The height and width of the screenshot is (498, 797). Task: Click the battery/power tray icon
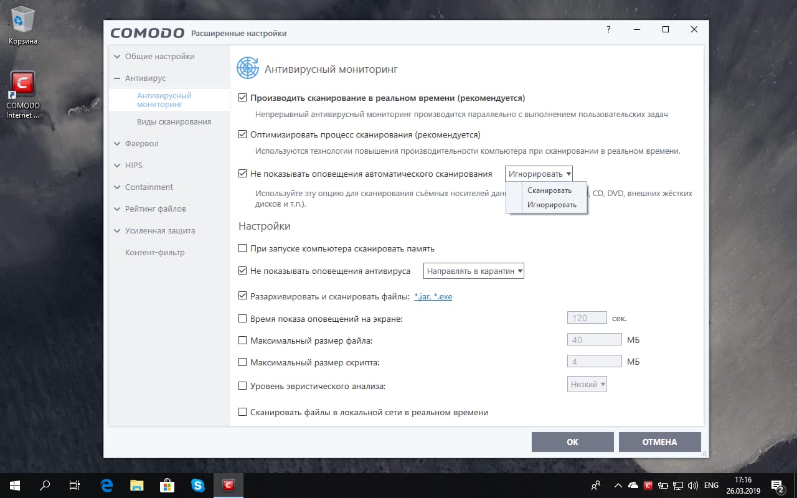tap(663, 486)
